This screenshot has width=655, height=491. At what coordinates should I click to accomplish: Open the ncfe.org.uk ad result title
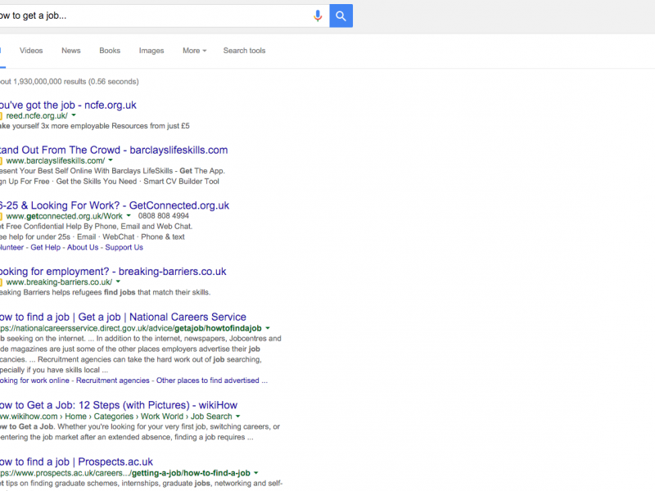[68, 105]
